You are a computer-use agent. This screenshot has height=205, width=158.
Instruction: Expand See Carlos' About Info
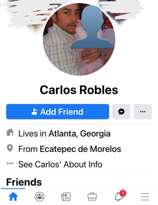click(x=60, y=164)
